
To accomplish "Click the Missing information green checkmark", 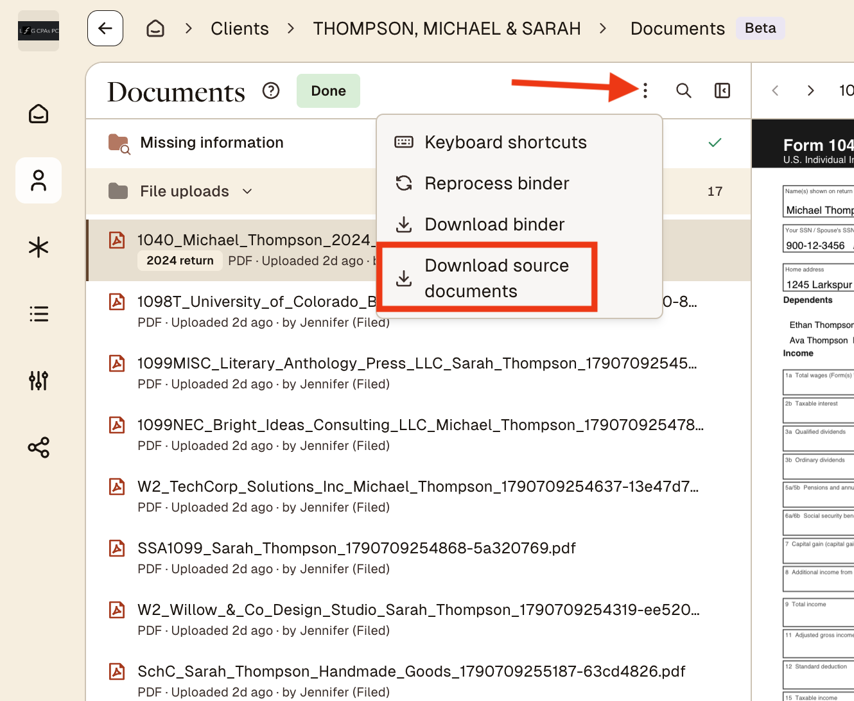I will (715, 143).
